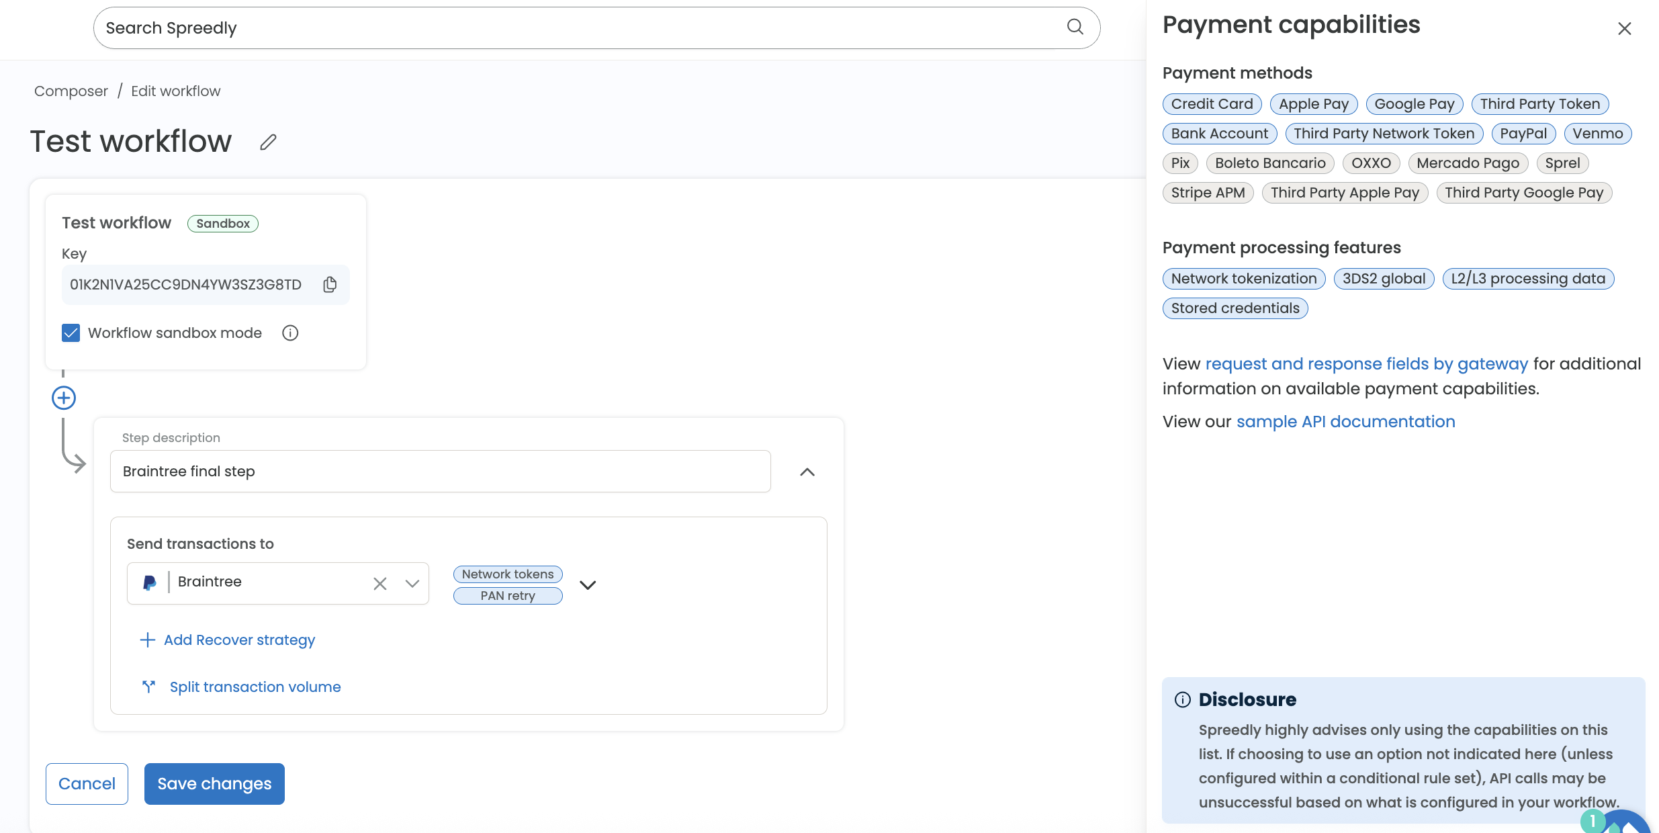Image resolution: width=1659 pixels, height=833 pixels.
Task: Click the Disclosure info icon
Action: pos(1182,699)
